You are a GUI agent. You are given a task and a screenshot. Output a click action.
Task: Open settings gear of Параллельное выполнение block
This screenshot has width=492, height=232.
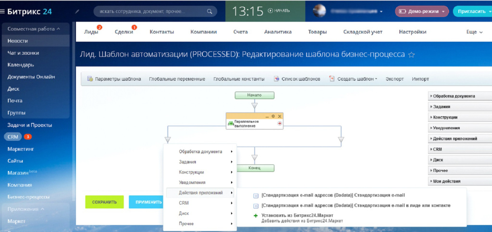[x=273, y=116]
